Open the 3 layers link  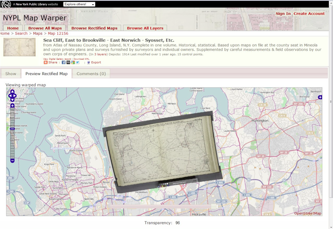coord(100,54)
